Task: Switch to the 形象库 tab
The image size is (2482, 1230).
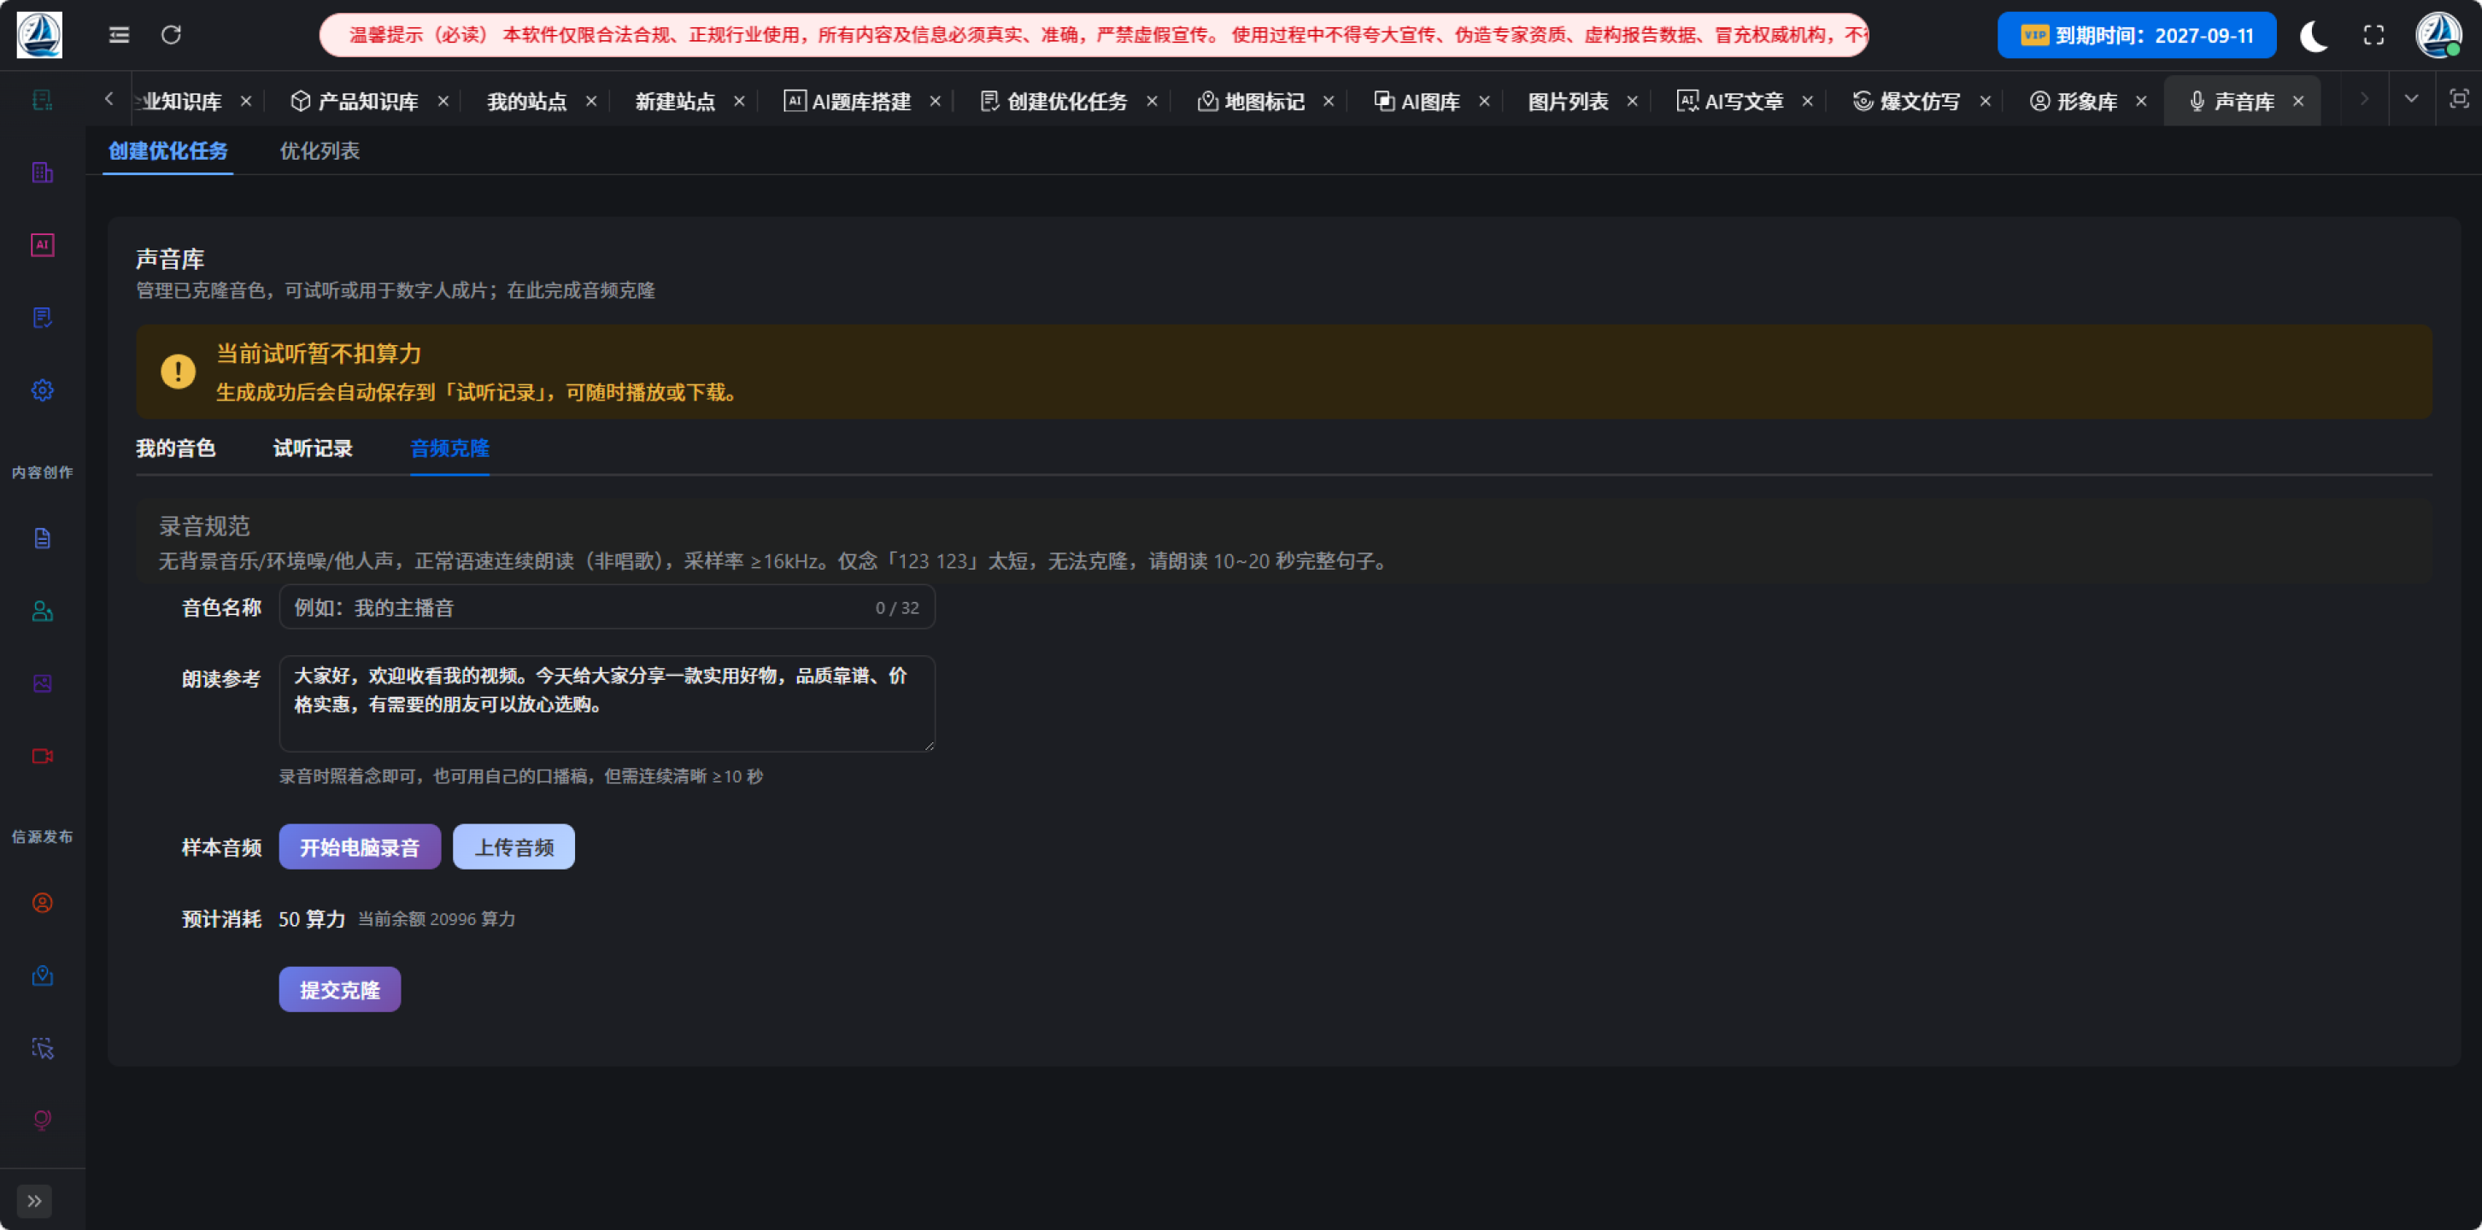Action: (x=2074, y=101)
